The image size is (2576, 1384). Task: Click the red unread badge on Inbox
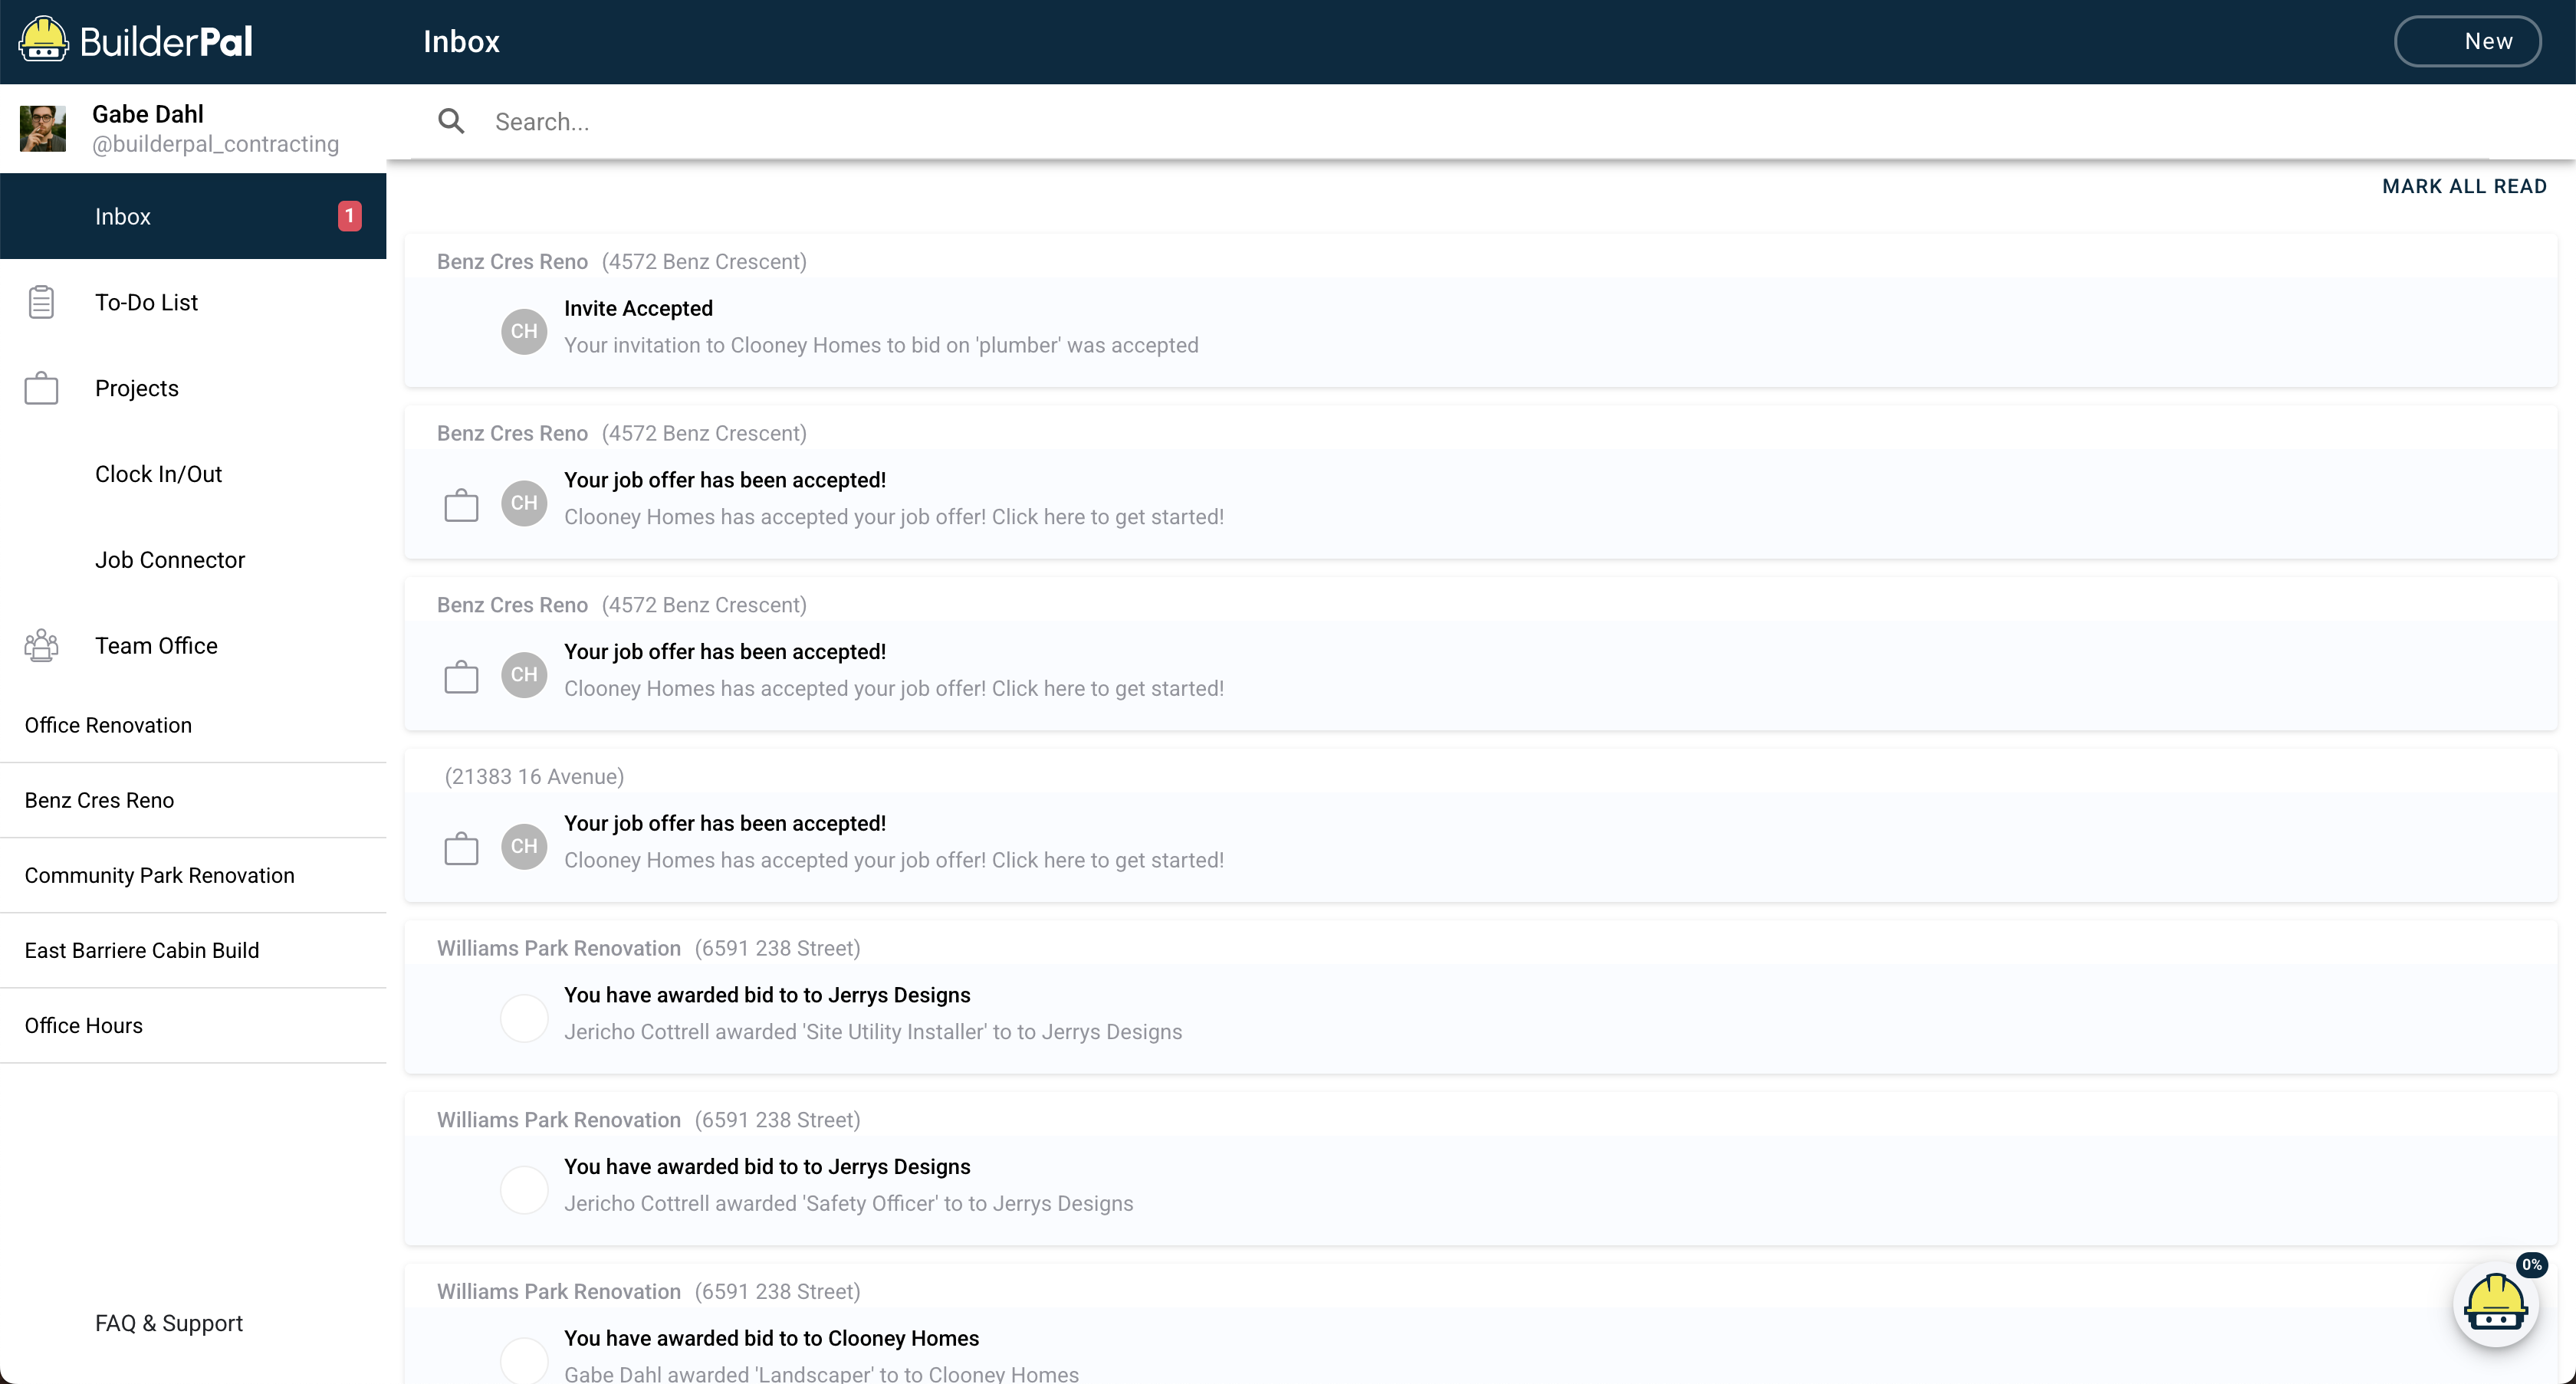click(349, 216)
